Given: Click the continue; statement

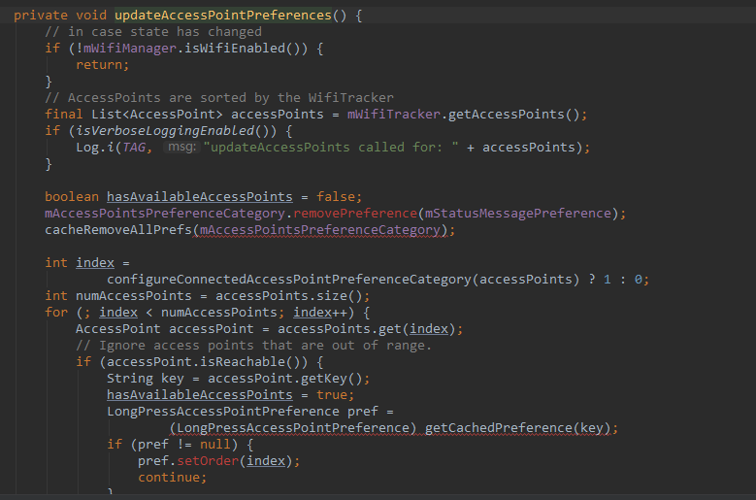Looking at the screenshot, I should click(x=173, y=478).
